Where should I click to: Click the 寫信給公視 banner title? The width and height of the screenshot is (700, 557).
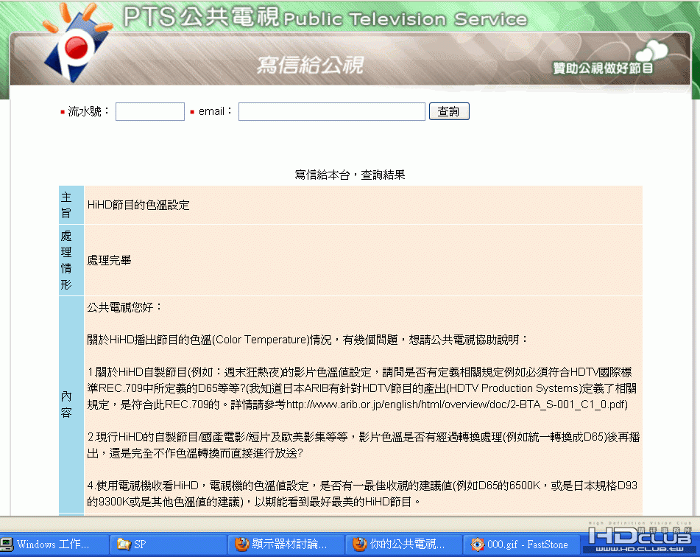pyautogui.click(x=310, y=65)
